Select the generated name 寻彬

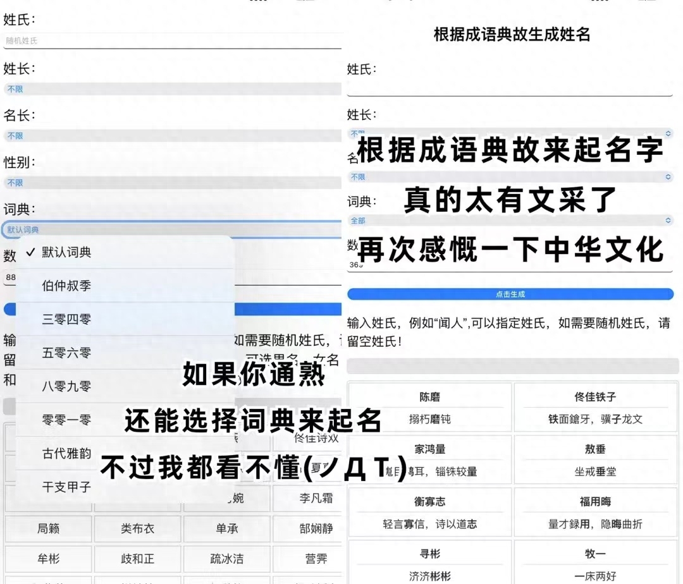coord(430,554)
